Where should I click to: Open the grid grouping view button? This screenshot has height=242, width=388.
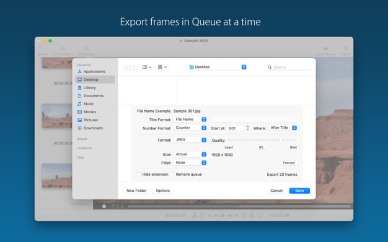(x=162, y=67)
